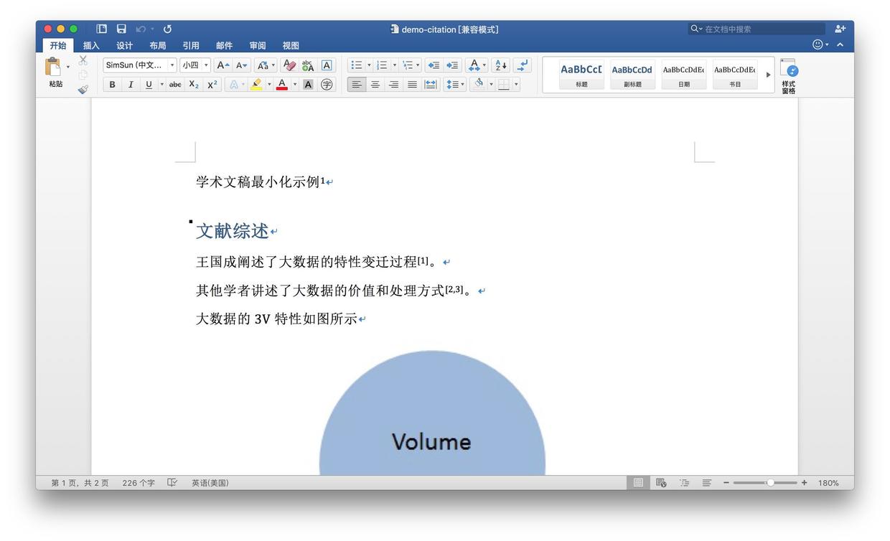Open the 审阅 (Review) ribbon tab
Viewport: 890px width, 541px height.
click(x=258, y=45)
